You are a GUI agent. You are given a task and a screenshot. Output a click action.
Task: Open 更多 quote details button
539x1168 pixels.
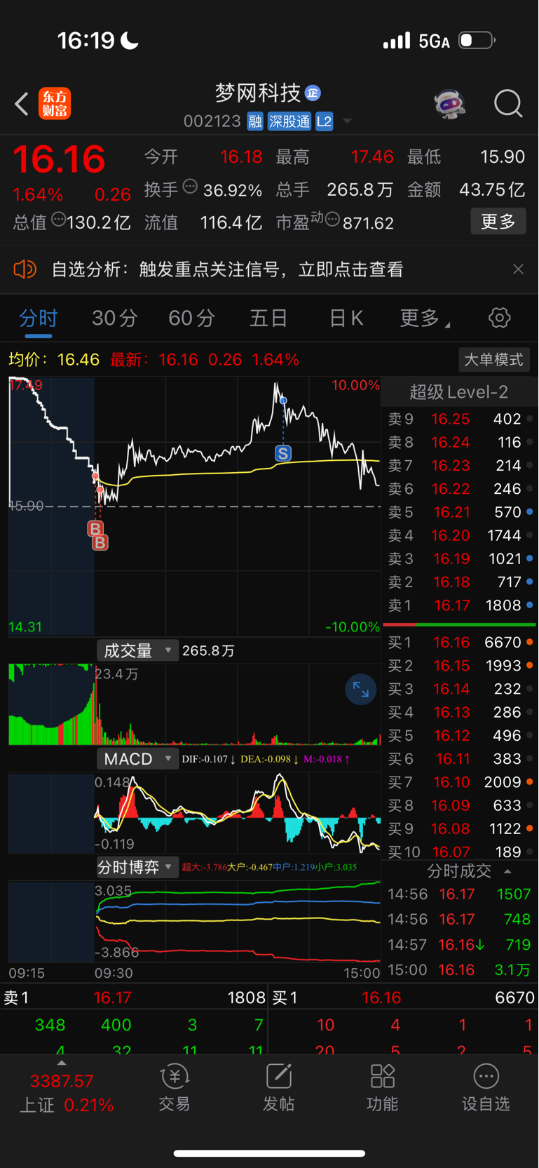[x=498, y=222]
